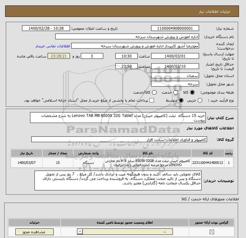Click the جزئیات اطلاعات نیاز page title
Viewport: 246px width, 238px height.
(214, 12)
